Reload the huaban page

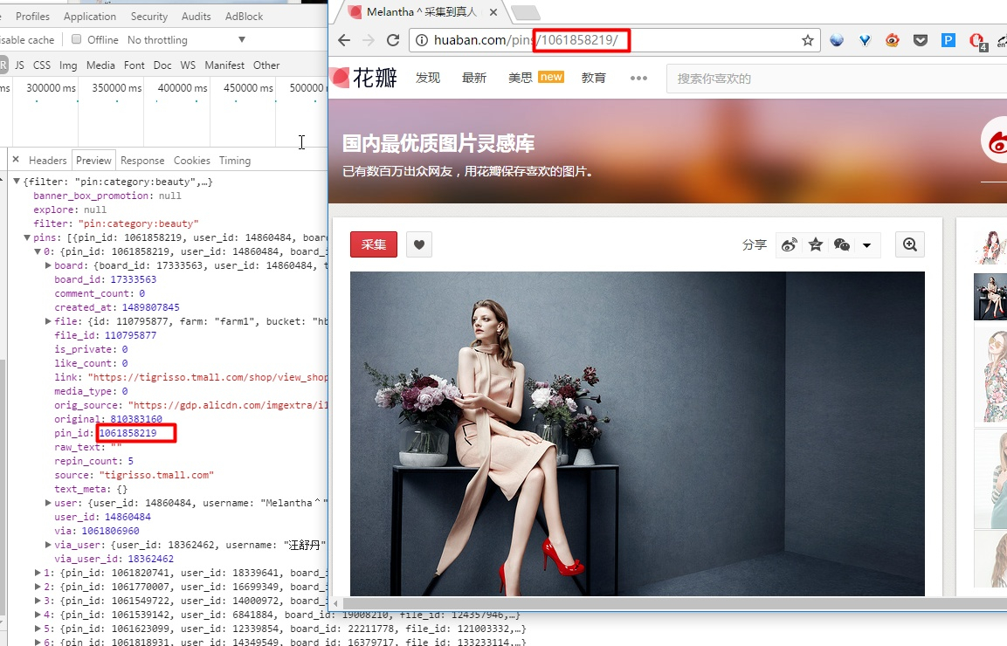(393, 40)
